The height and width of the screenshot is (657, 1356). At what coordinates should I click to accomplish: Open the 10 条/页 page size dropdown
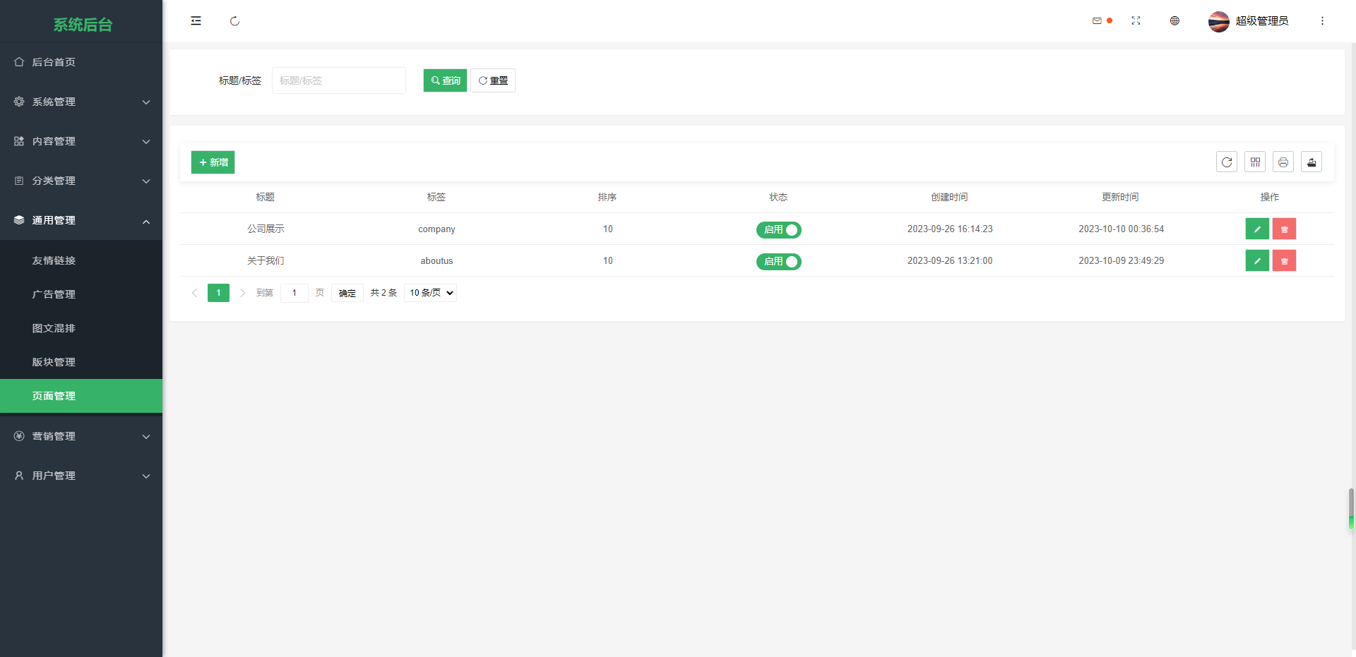click(430, 293)
